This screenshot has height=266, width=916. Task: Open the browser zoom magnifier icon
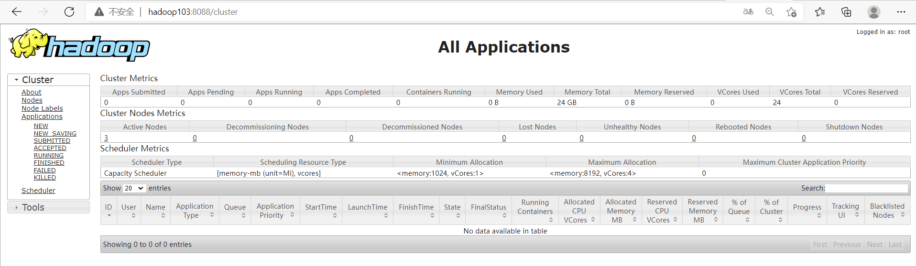click(x=769, y=12)
